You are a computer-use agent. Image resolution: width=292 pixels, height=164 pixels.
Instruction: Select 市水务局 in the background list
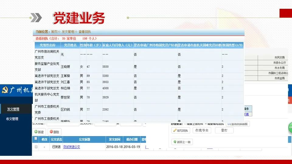280,68
